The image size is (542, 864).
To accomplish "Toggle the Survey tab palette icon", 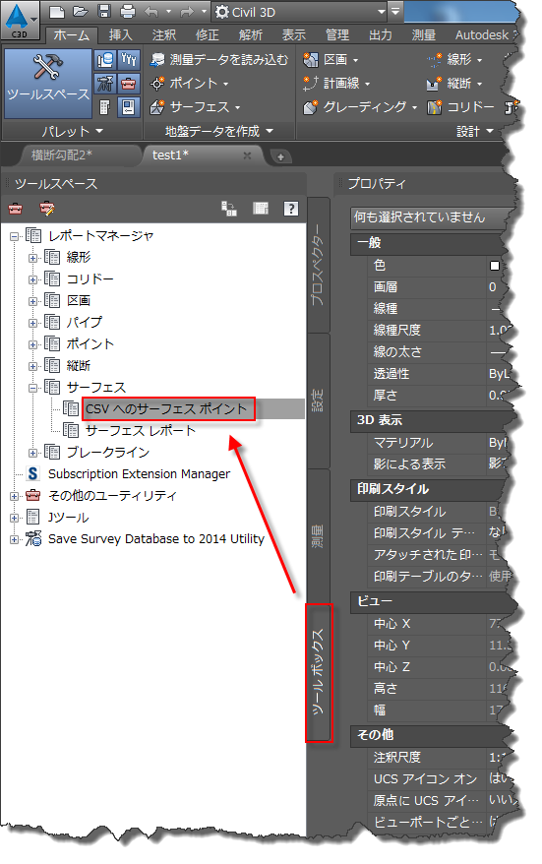I will click(105, 84).
